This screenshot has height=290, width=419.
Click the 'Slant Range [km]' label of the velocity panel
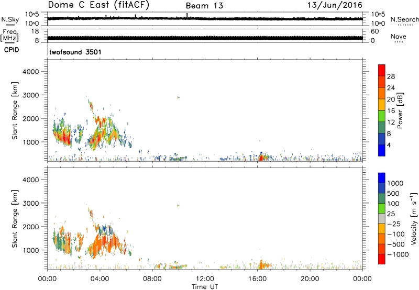point(15,218)
